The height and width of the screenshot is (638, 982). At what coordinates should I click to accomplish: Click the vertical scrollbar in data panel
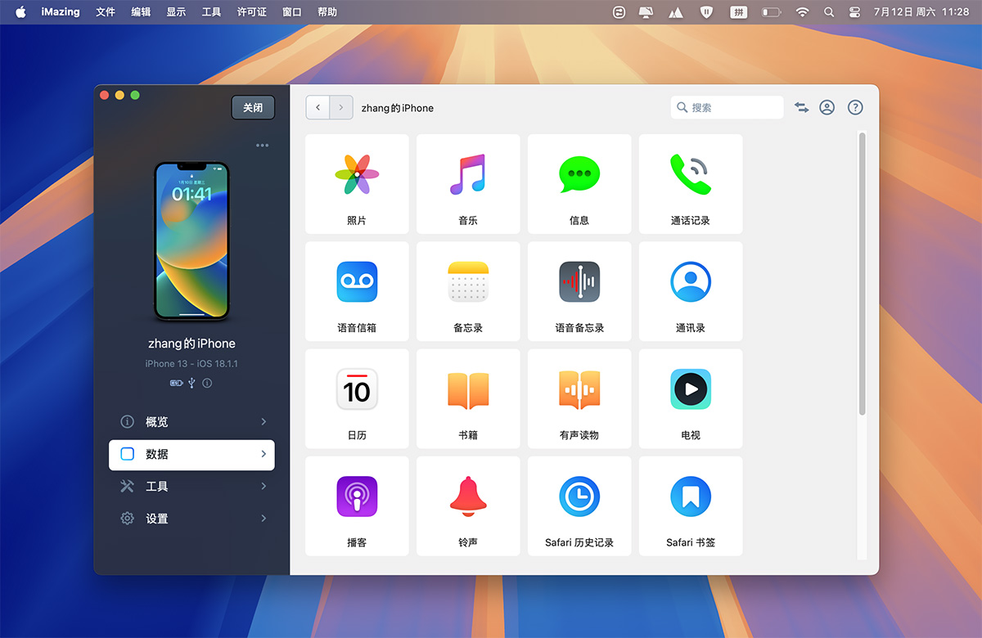tap(861, 274)
